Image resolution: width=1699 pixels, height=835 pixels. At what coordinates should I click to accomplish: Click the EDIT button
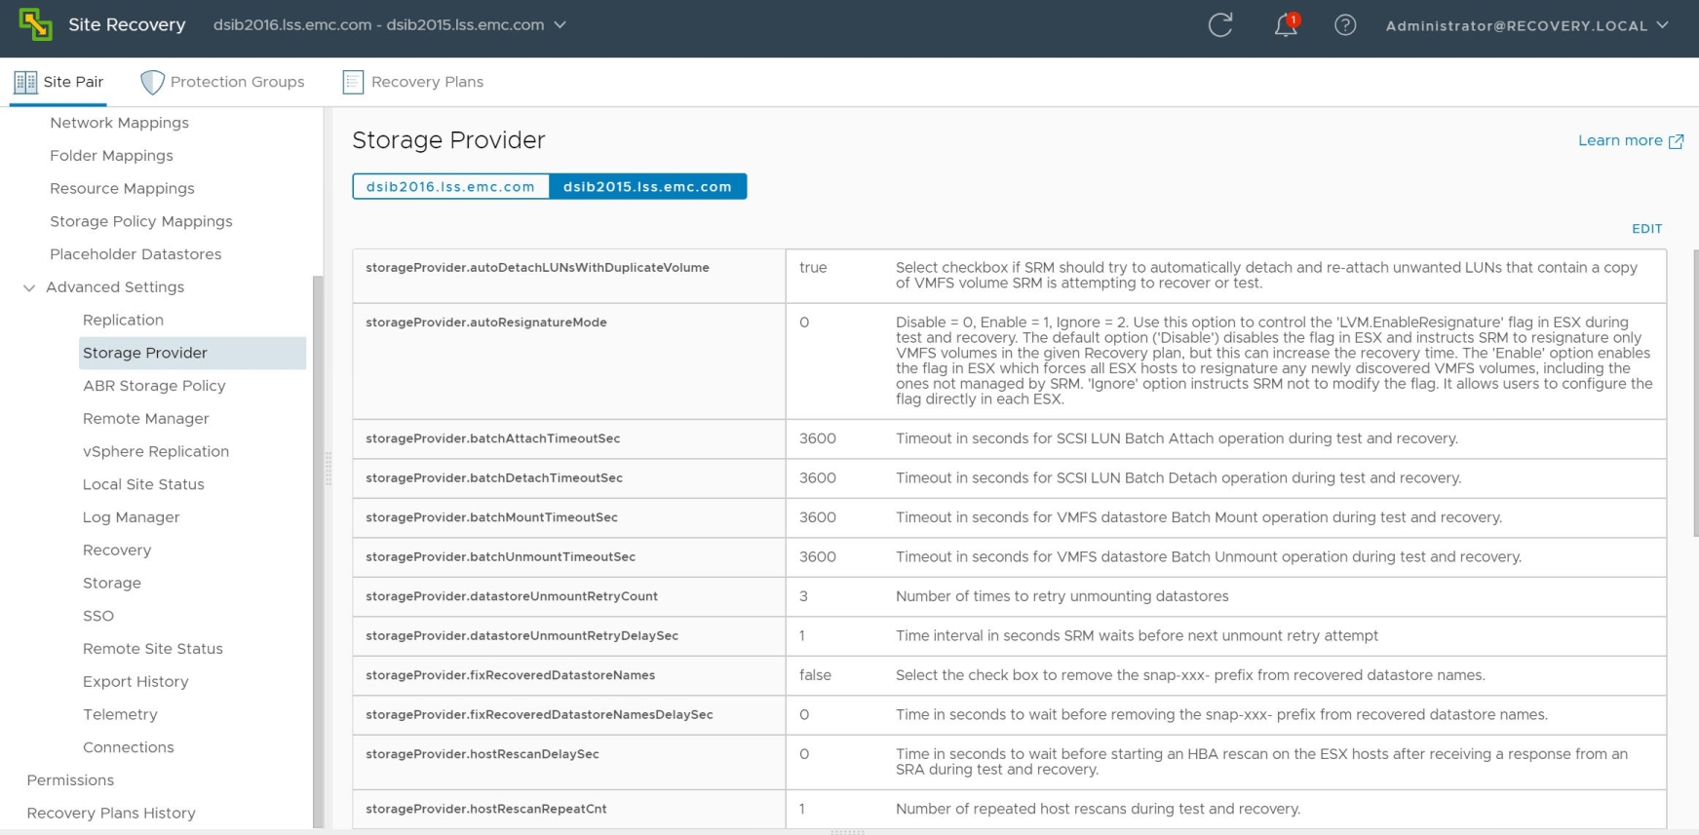click(1646, 229)
